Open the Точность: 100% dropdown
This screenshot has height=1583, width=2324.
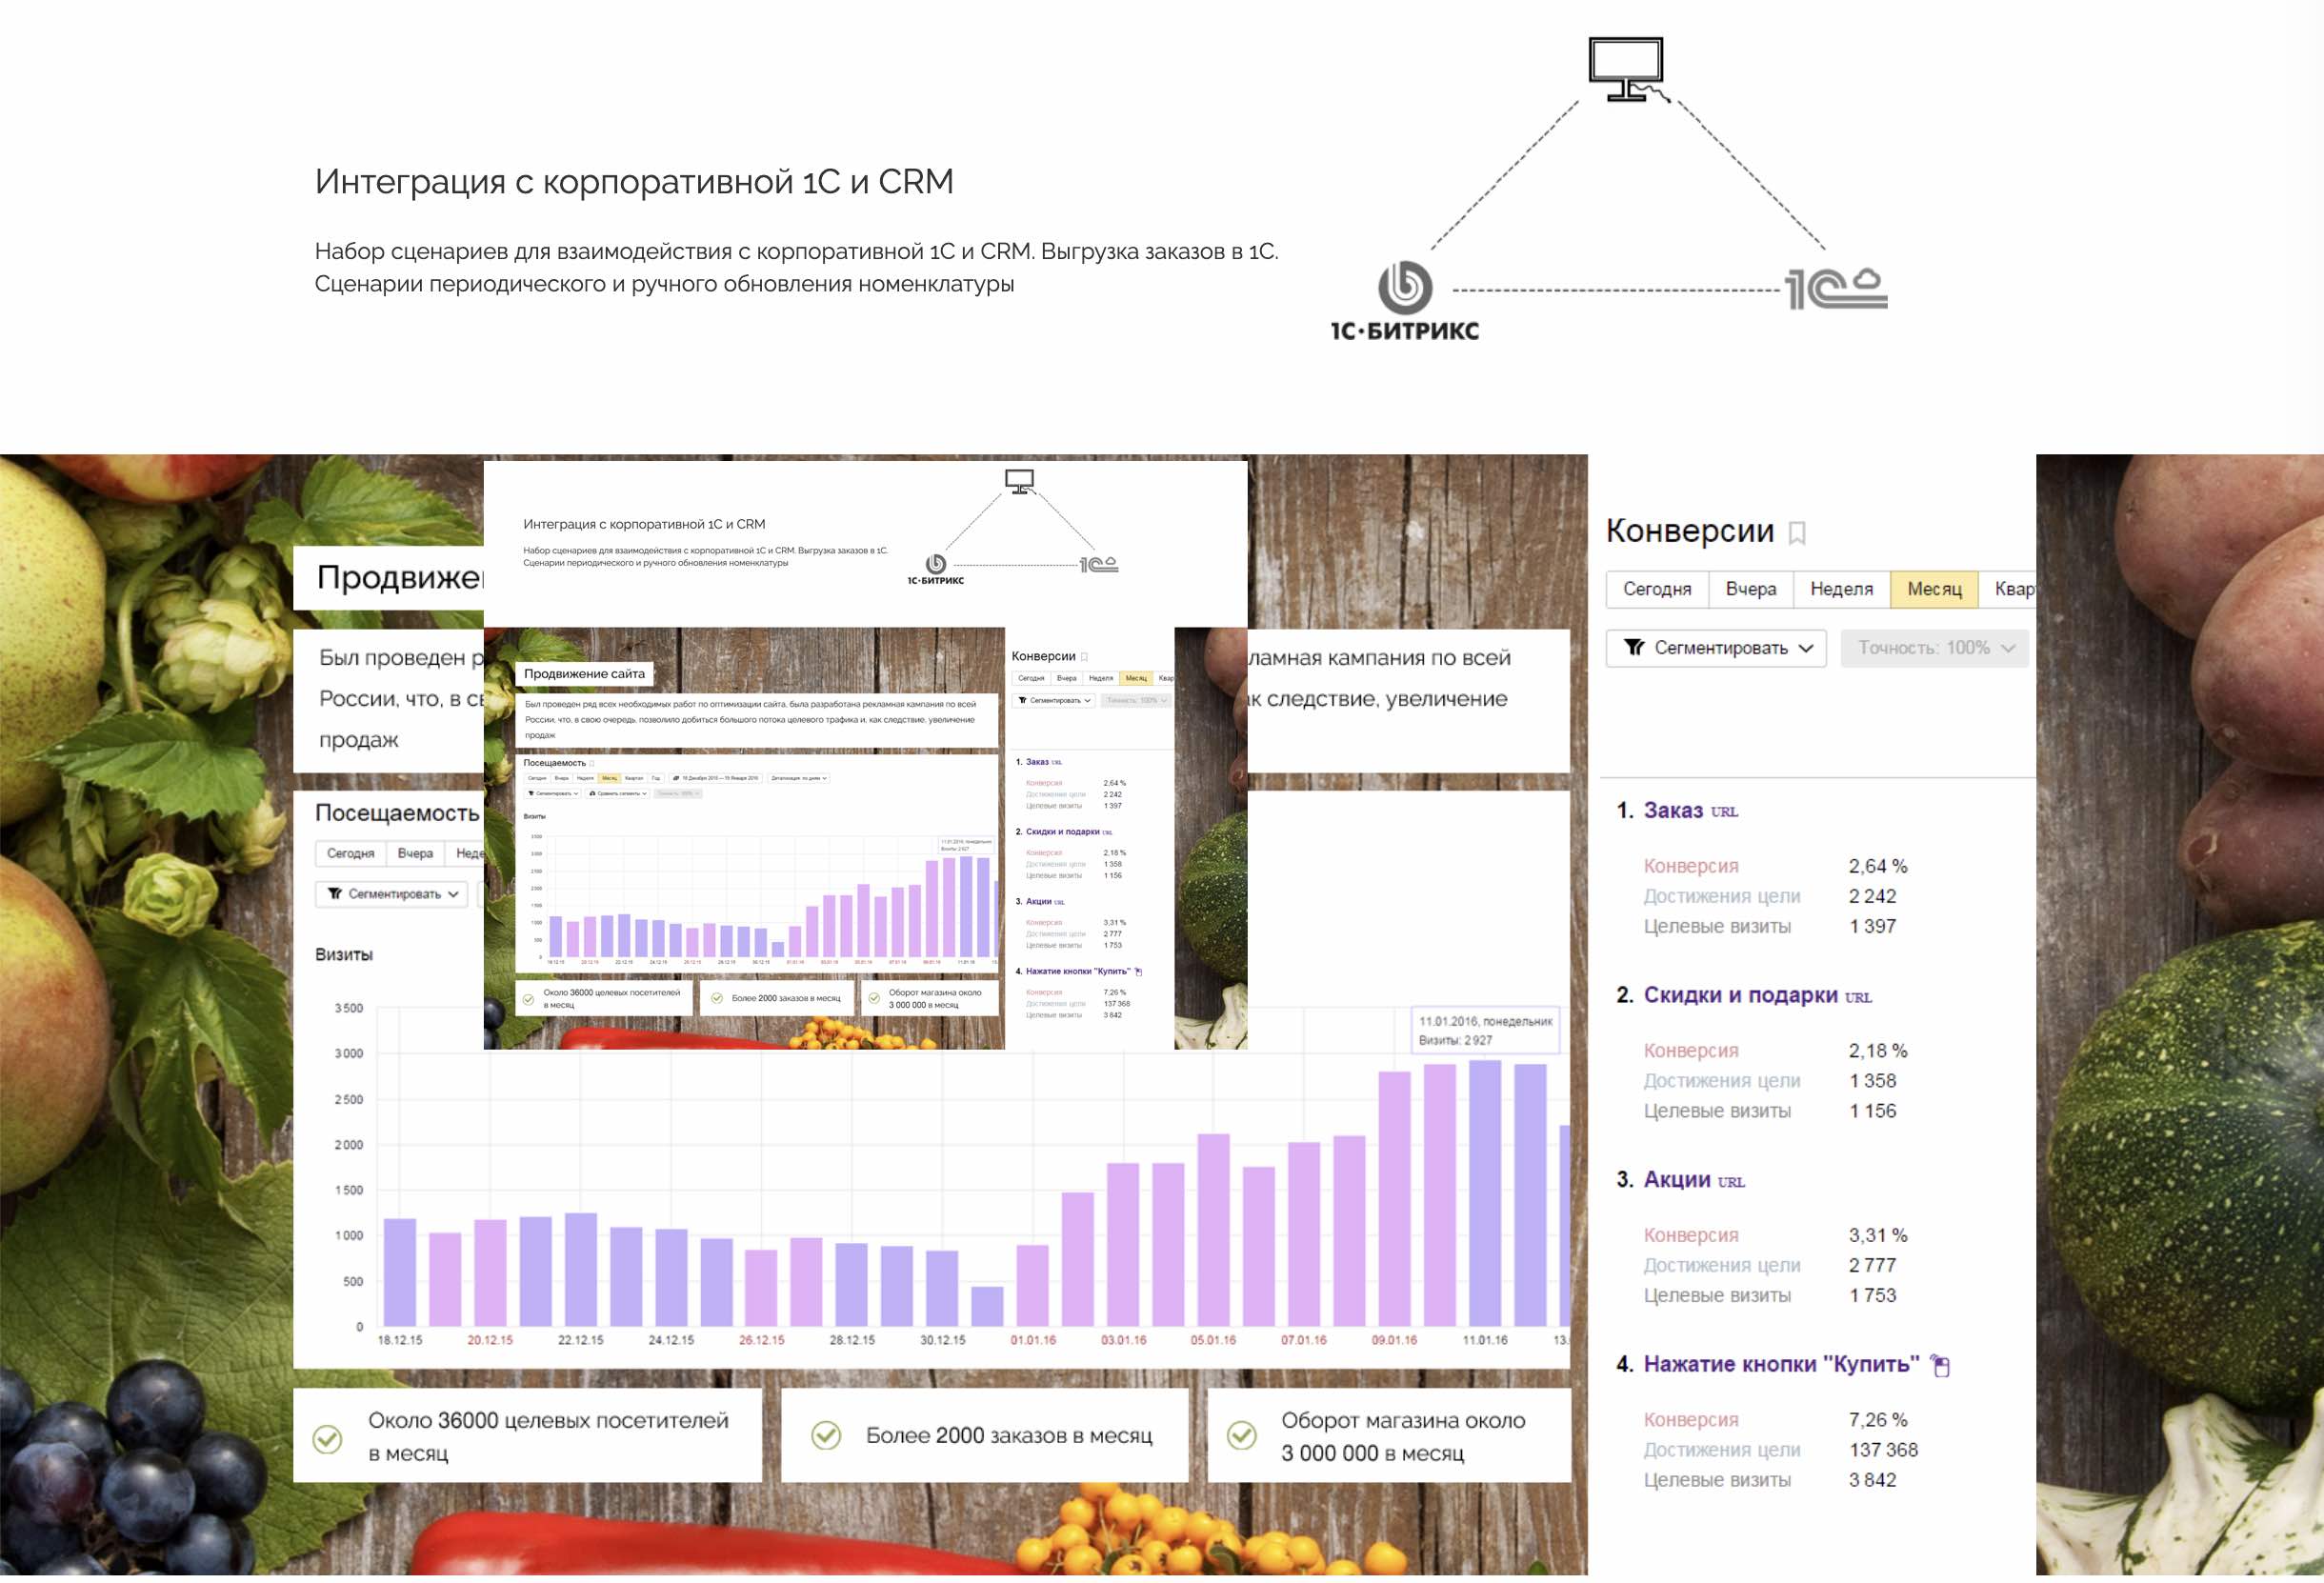pos(1934,648)
